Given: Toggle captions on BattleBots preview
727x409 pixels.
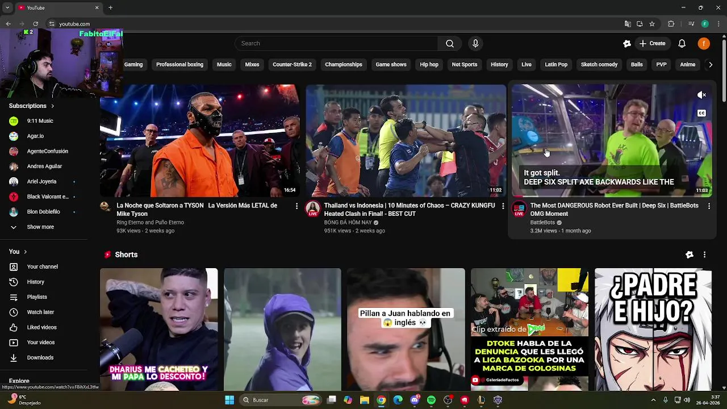Looking at the screenshot, I should click(701, 113).
